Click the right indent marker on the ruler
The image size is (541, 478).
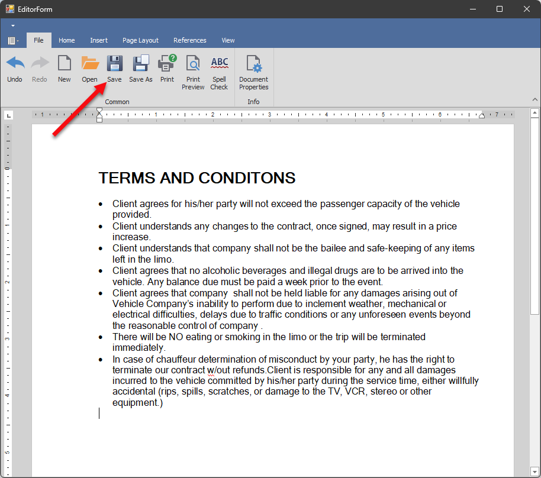pyautogui.click(x=482, y=115)
